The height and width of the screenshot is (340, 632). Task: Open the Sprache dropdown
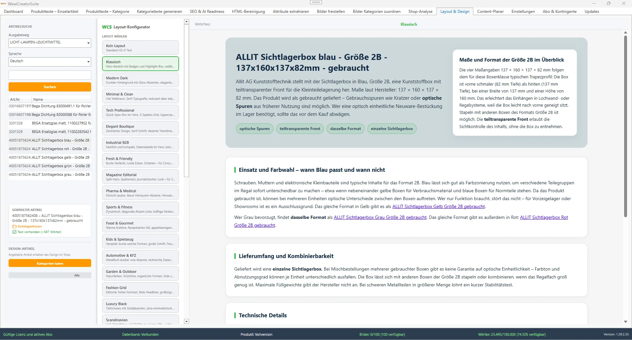click(x=50, y=62)
